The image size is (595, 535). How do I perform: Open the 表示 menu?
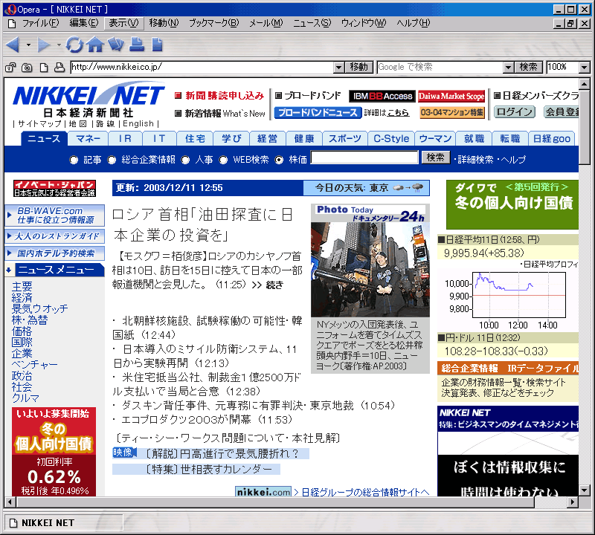point(123,24)
